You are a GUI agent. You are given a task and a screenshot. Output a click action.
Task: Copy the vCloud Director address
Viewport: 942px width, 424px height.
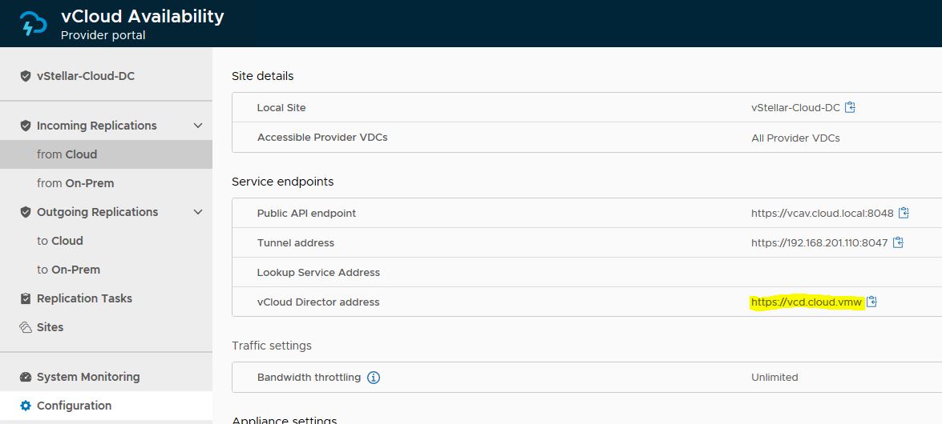[872, 302]
